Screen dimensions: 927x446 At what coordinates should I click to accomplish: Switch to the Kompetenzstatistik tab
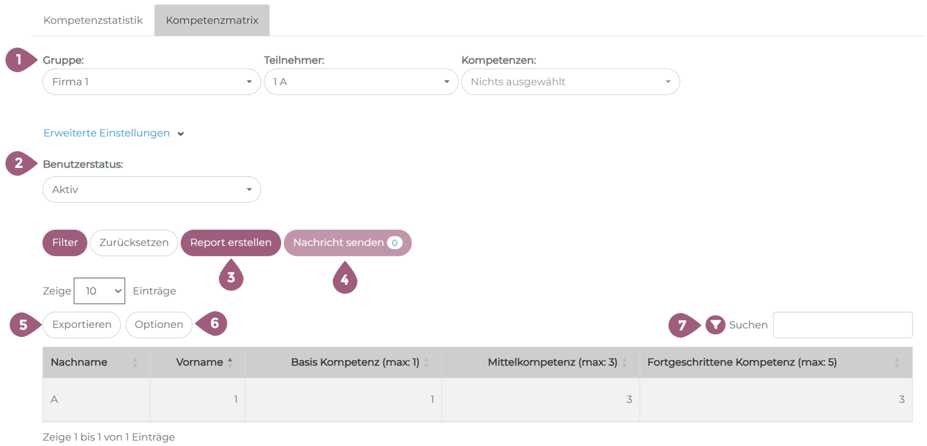tap(93, 20)
